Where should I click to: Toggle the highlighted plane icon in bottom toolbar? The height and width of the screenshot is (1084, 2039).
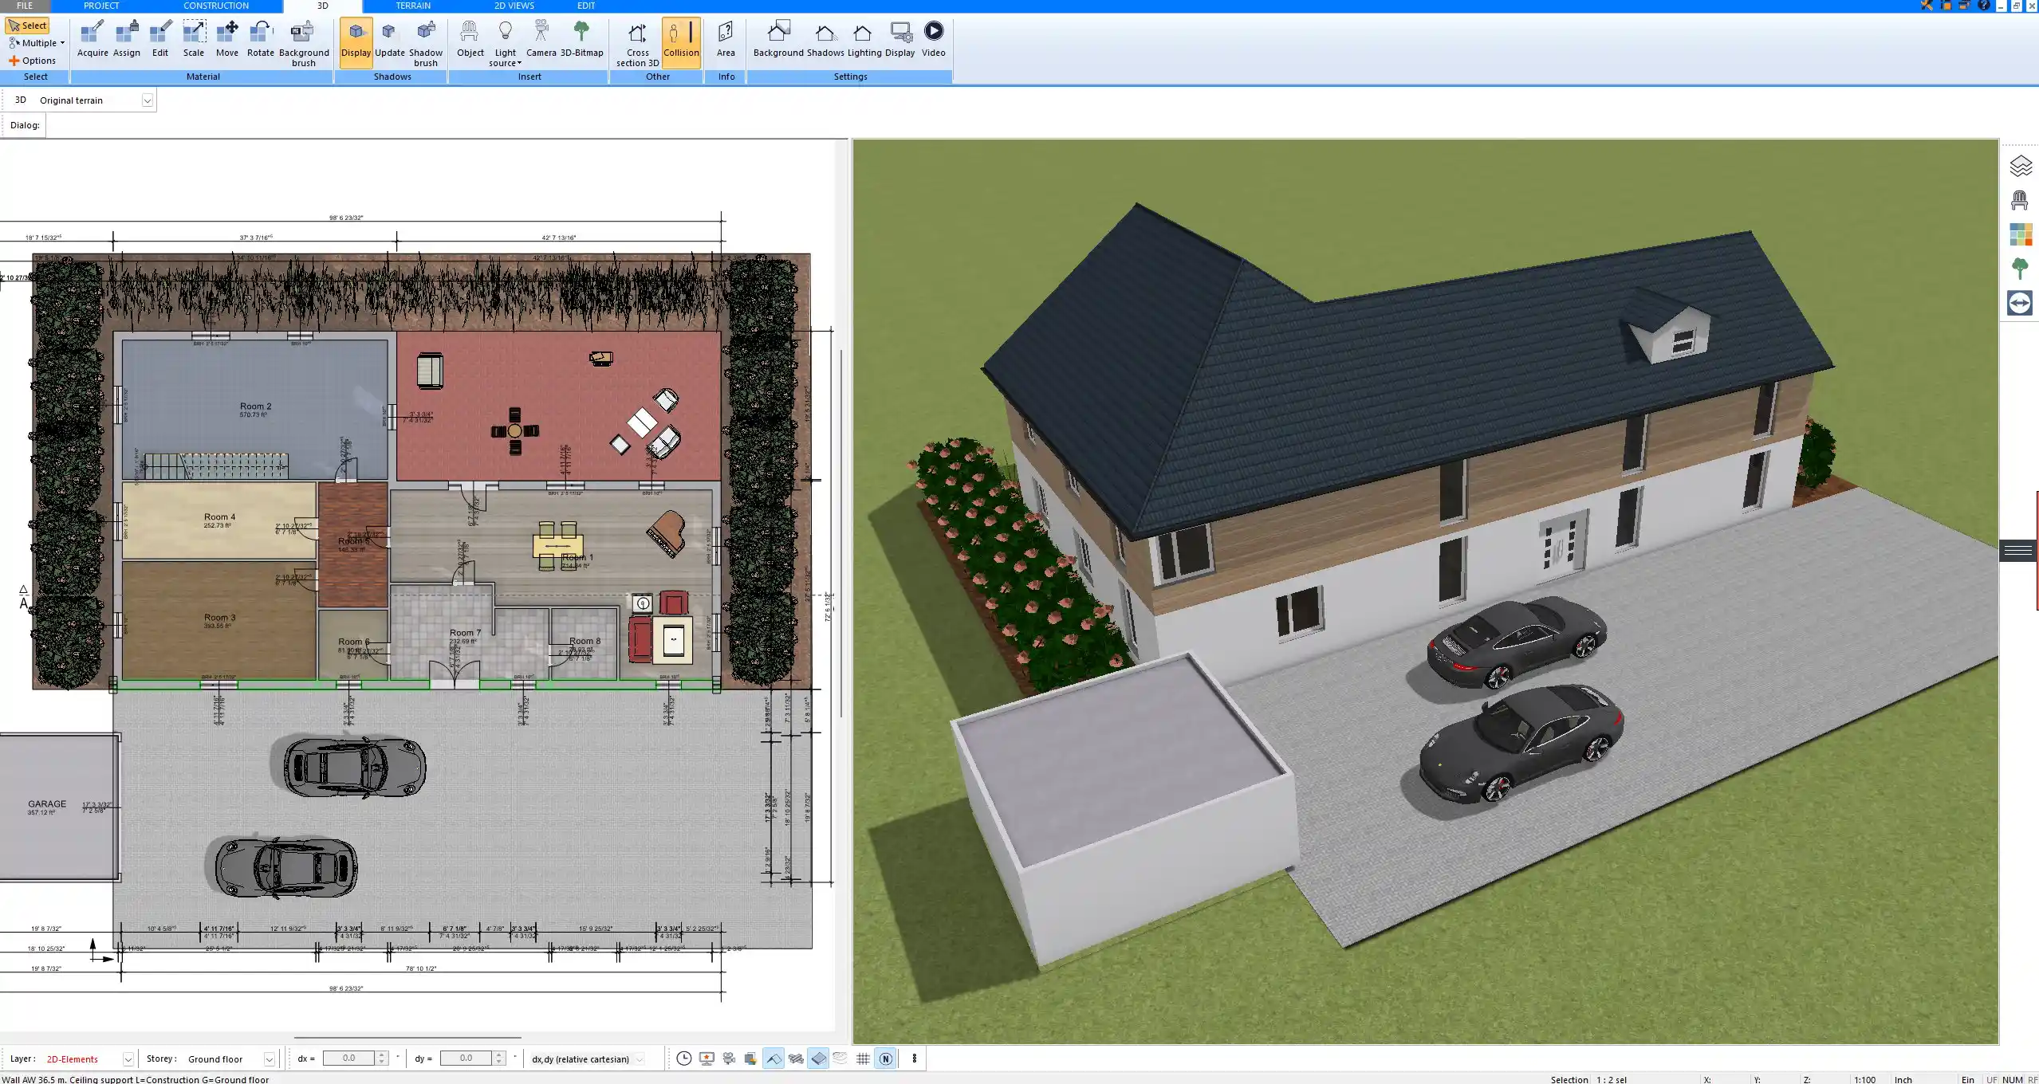tap(818, 1058)
